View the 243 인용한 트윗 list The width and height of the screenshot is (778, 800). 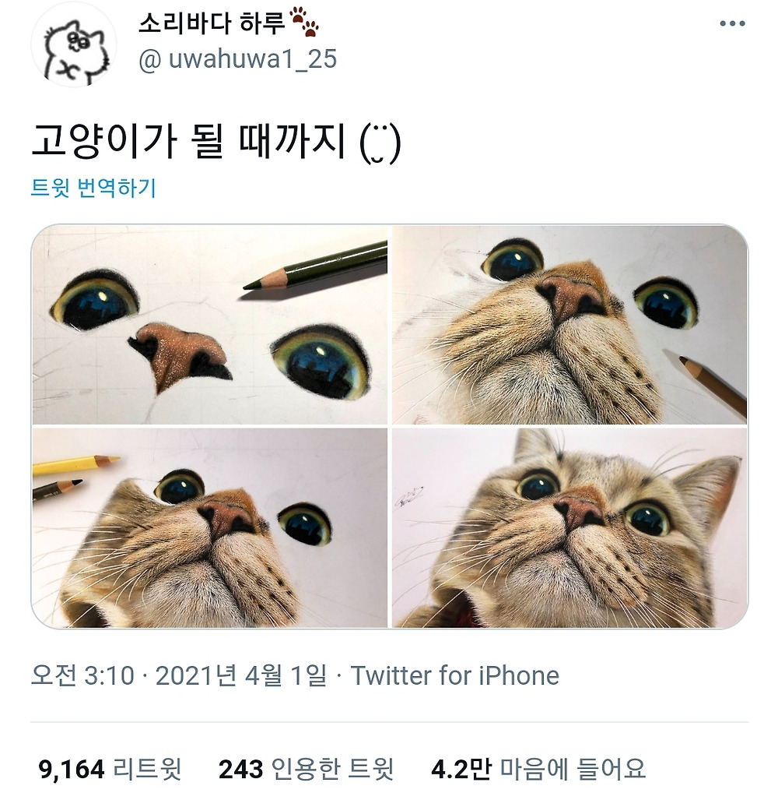point(307,769)
